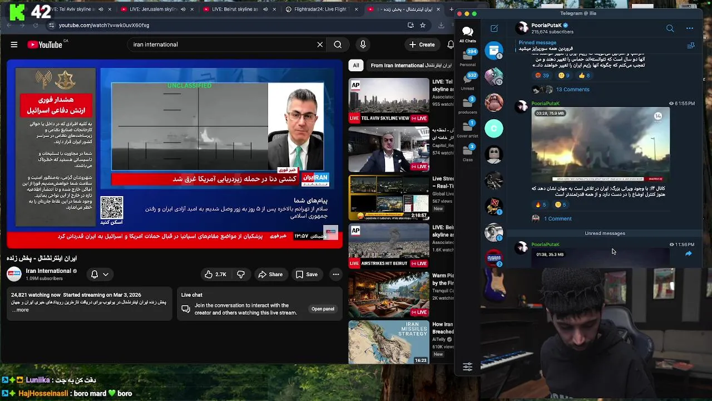Expand video description with ...more
This screenshot has width=712, height=401.
(x=20, y=310)
